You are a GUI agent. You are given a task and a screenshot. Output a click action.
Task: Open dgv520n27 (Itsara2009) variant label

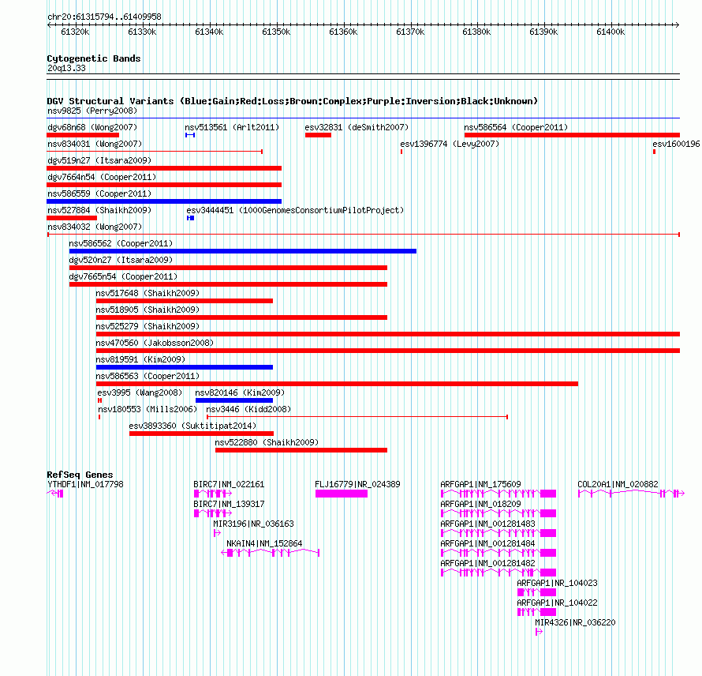click(x=121, y=260)
